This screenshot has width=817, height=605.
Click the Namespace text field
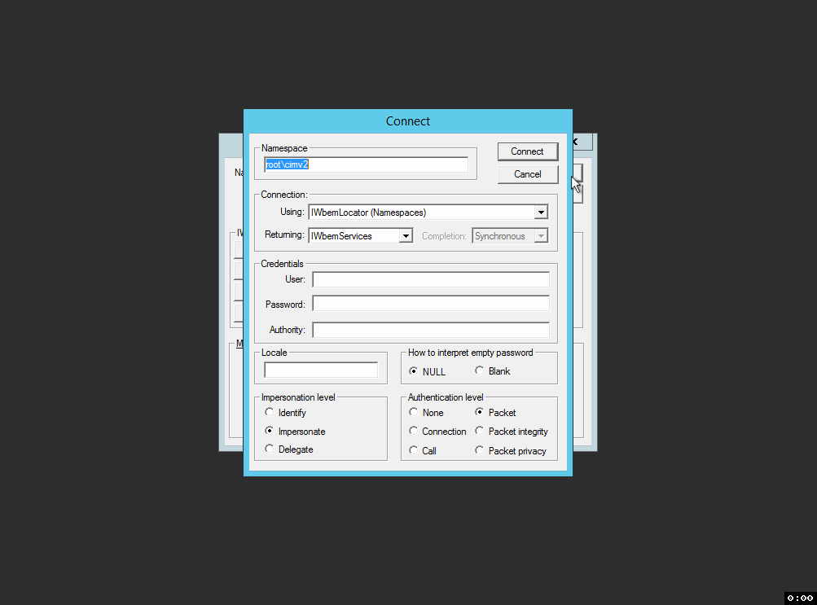tap(366, 164)
